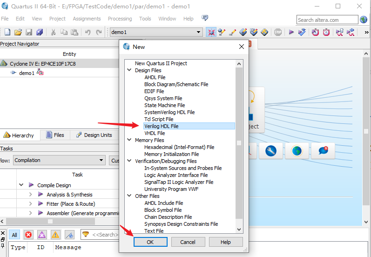Select VHDL File in the list
The width and height of the screenshot is (371, 257).
point(155,133)
